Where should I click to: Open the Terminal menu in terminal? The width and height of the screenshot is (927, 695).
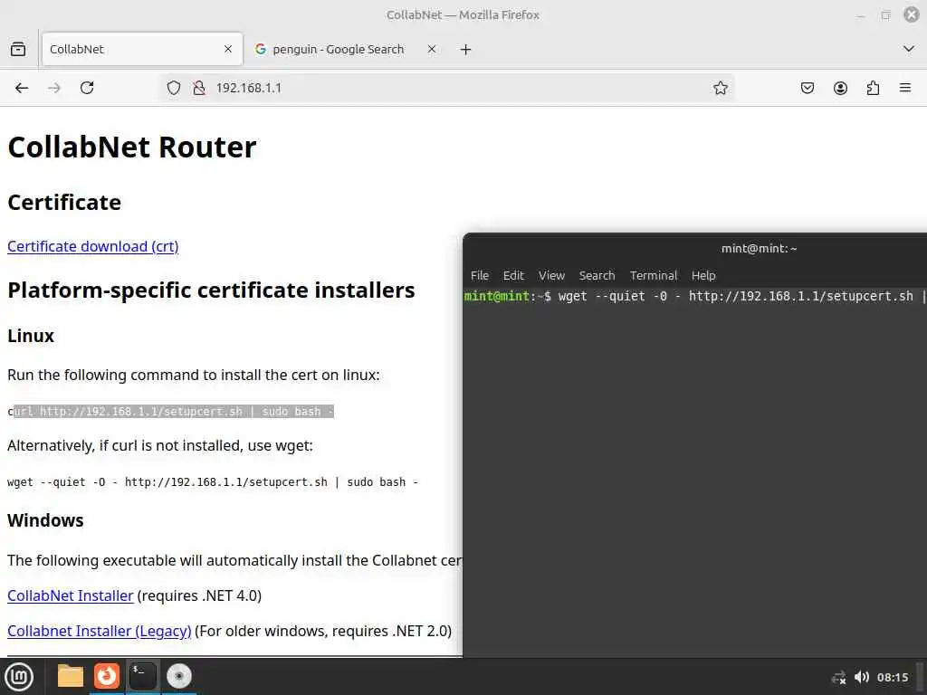[x=654, y=275]
